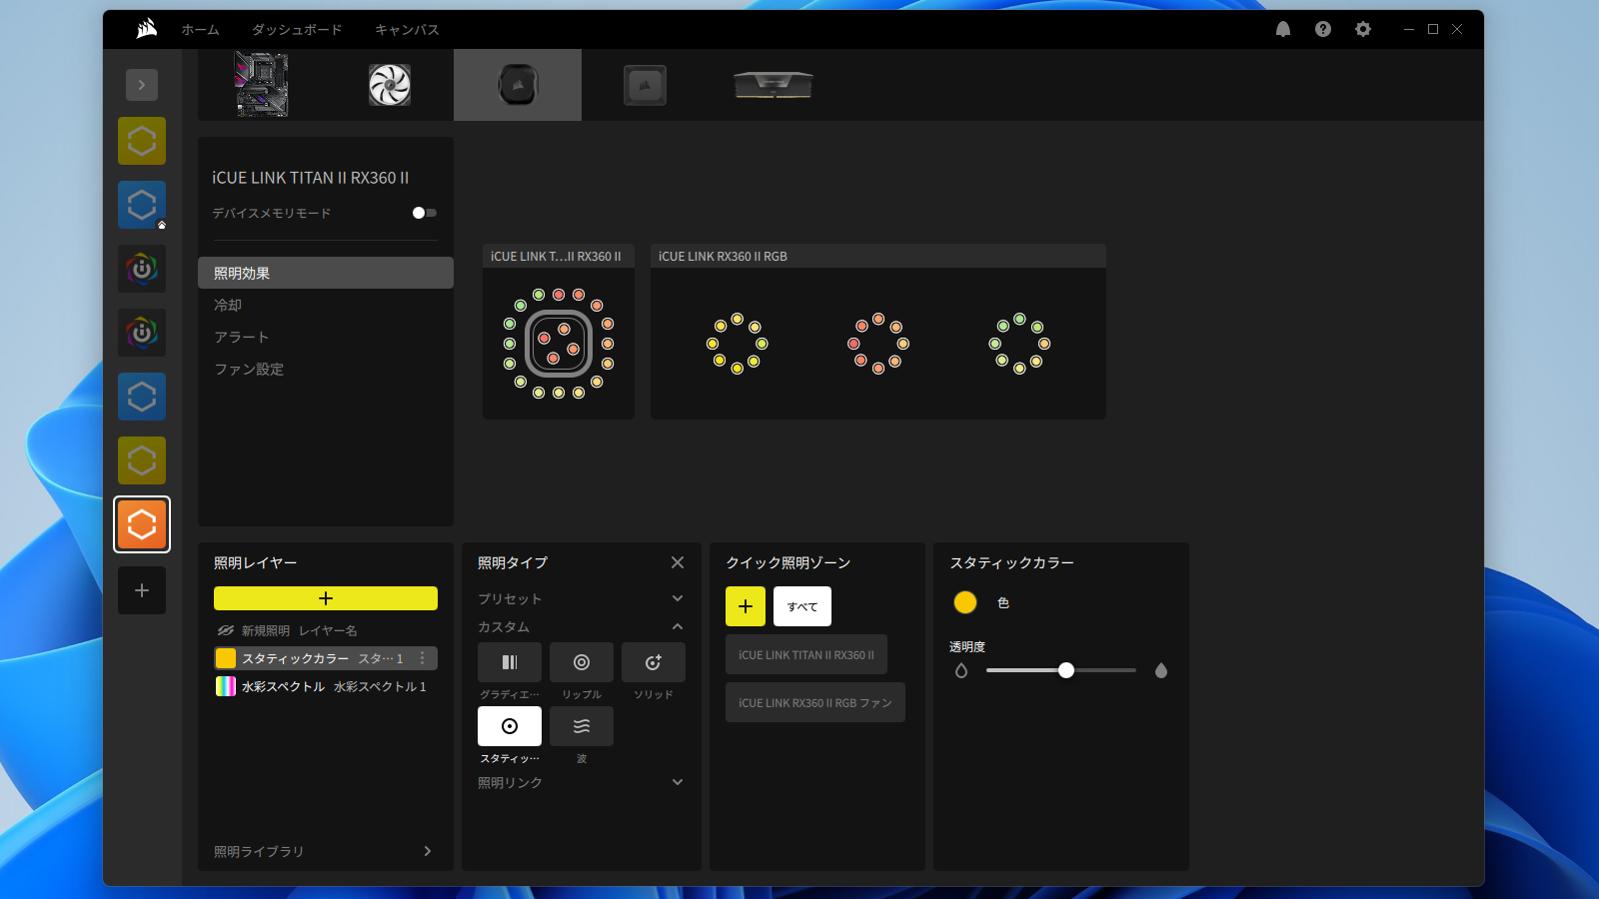The width and height of the screenshot is (1599, 899).
Task: Select the RAM memory device icon
Action: [774, 85]
